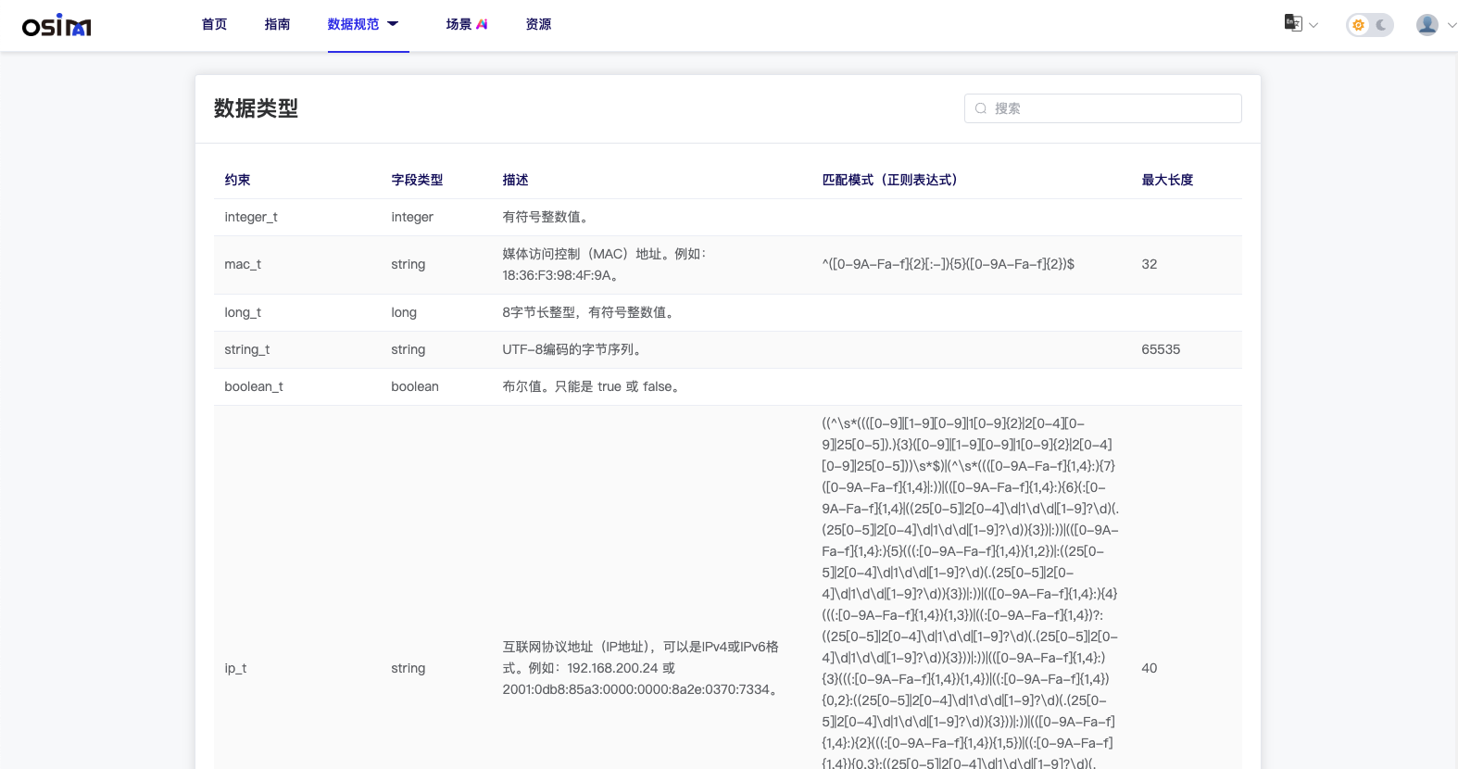This screenshot has height=769, width=1458.
Task: Click the 匹配模式（正则表达式）column header
Action: tap(889, 180)
